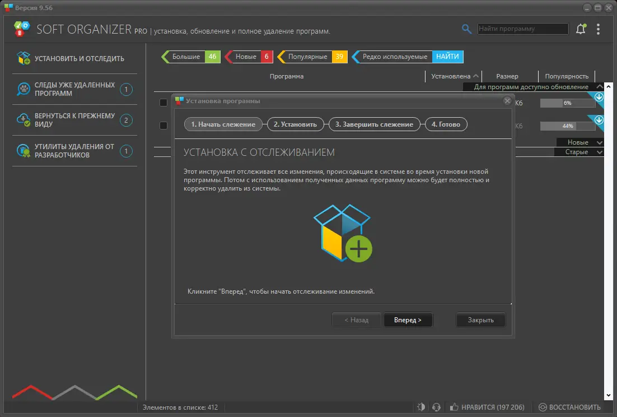The height and width of the screenshot is (417, 617).
Task: Maximize the Soft Organizer window
Action: click(598, 7)
